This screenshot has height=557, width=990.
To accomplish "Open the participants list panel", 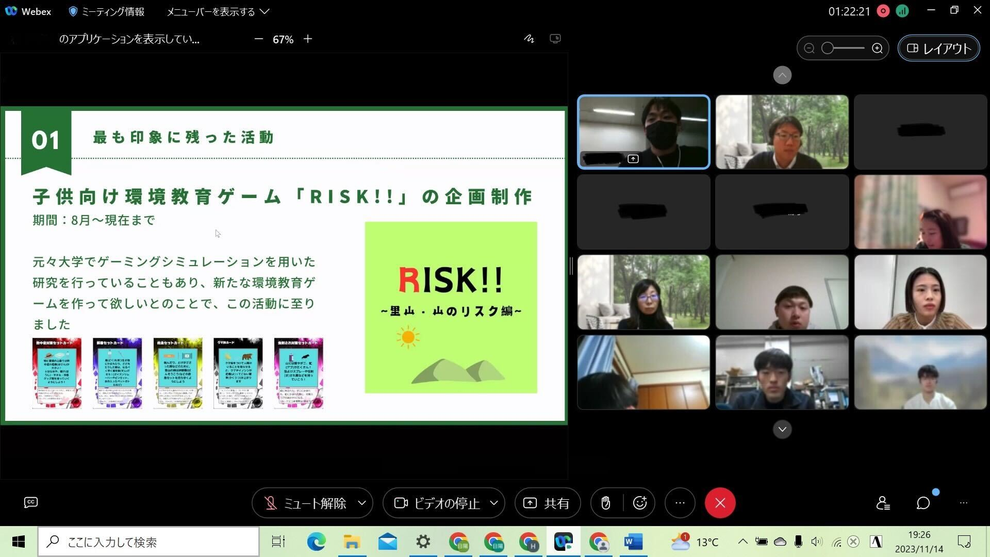I will point(883,503).
